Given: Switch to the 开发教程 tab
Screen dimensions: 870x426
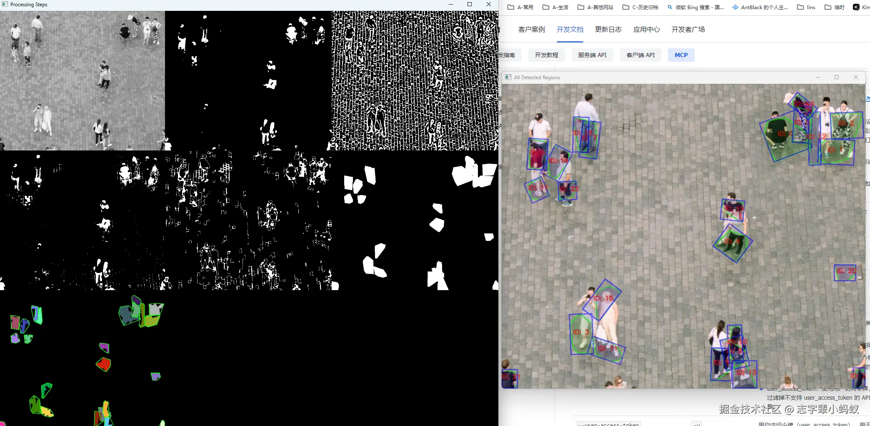Looking at the screenshot, I should (x=547, y=55).
